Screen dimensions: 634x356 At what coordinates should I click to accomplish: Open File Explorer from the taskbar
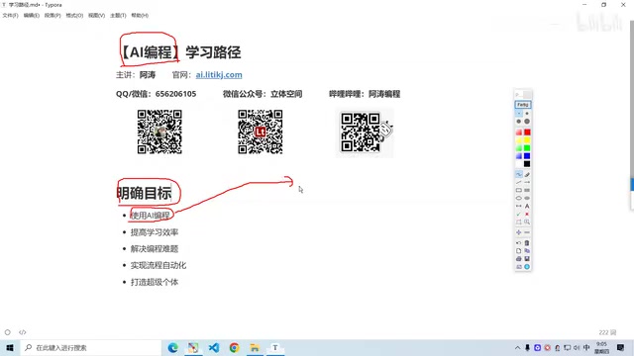pos(255,347)
